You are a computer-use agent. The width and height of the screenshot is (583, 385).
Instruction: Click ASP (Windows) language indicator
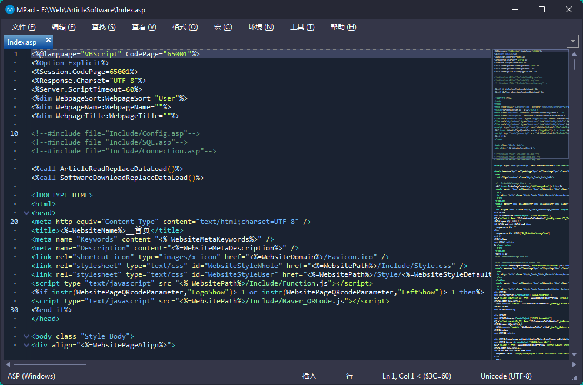[x=32, y=376]
